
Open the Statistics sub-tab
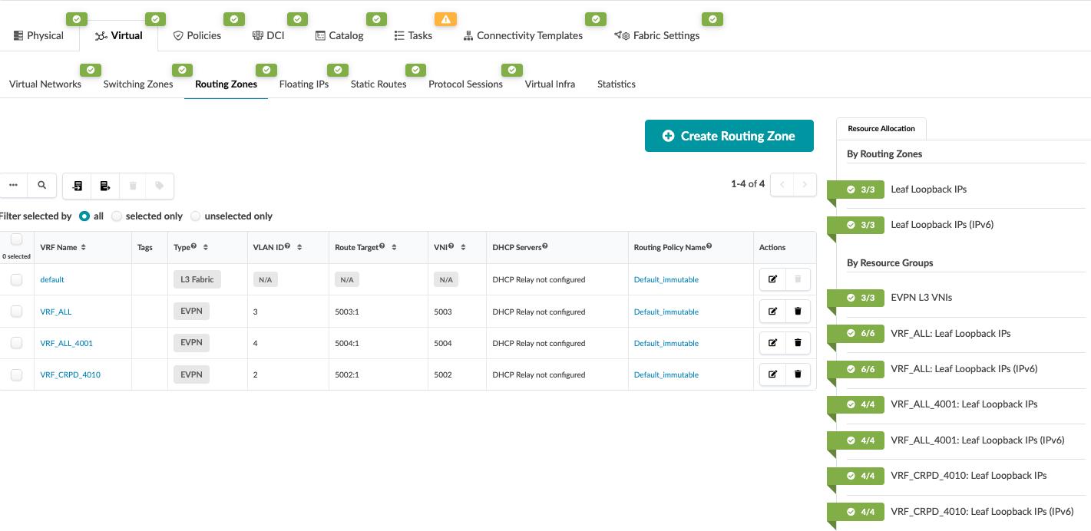[617, 84]
